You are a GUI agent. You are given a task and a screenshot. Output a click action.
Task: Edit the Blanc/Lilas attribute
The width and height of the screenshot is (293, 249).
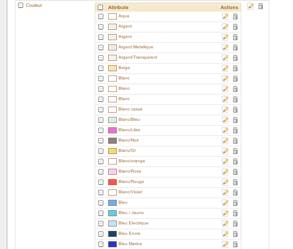click(x=225, y=130)
